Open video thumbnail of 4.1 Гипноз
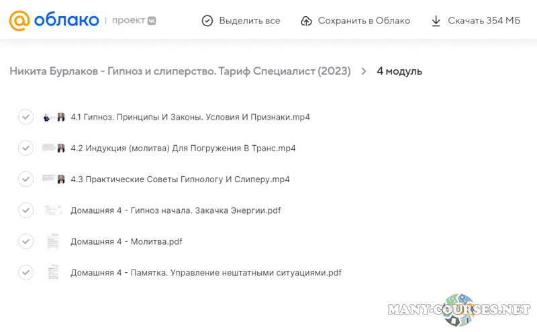Image resolution: width=537 pixels, height=332 pixels. tap(53, 117)
